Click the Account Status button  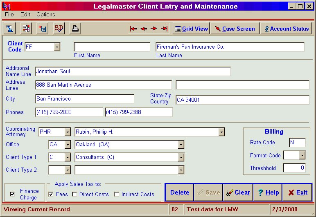tap(286, 29)
